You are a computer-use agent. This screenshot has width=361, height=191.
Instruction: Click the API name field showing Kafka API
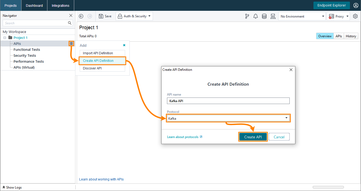tap(228, 101)
